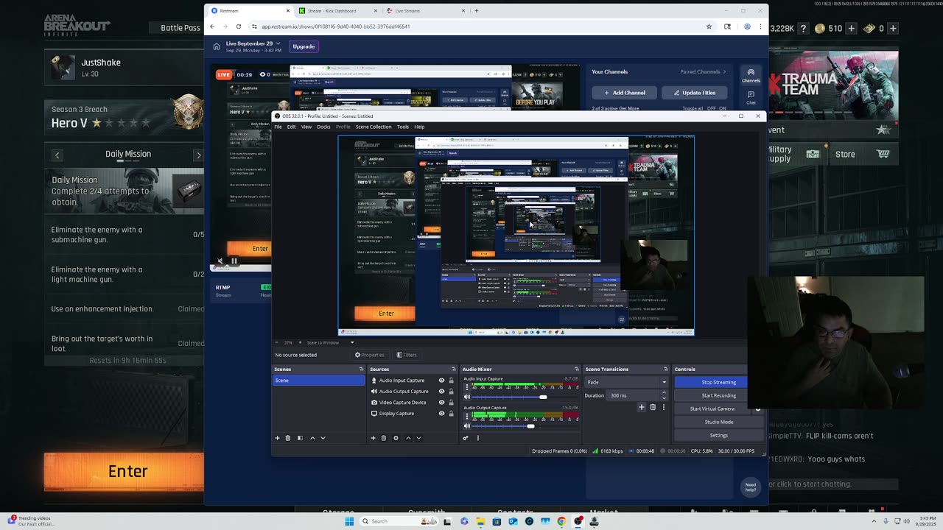Delete selected source with Sources trash icon

click(383, 438)
